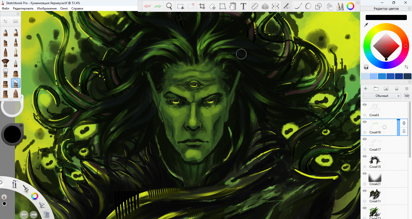Screen dimensions: 412x219
Task: Open the Zoom magnifier tool
Action: point(169,6)
